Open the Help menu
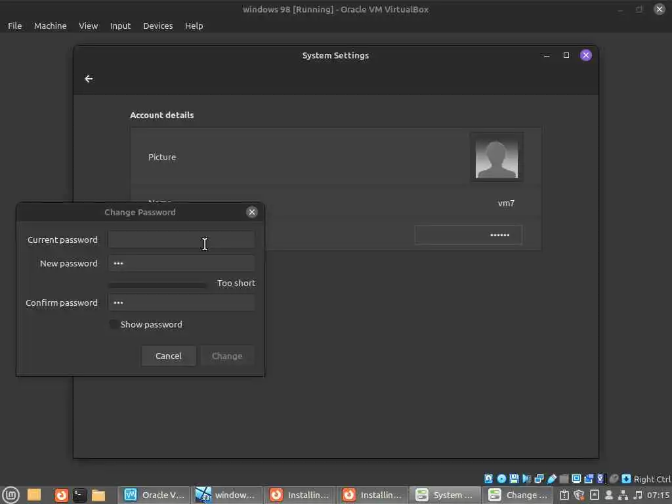This screenshot has height=504, width=672. (194, 26)
